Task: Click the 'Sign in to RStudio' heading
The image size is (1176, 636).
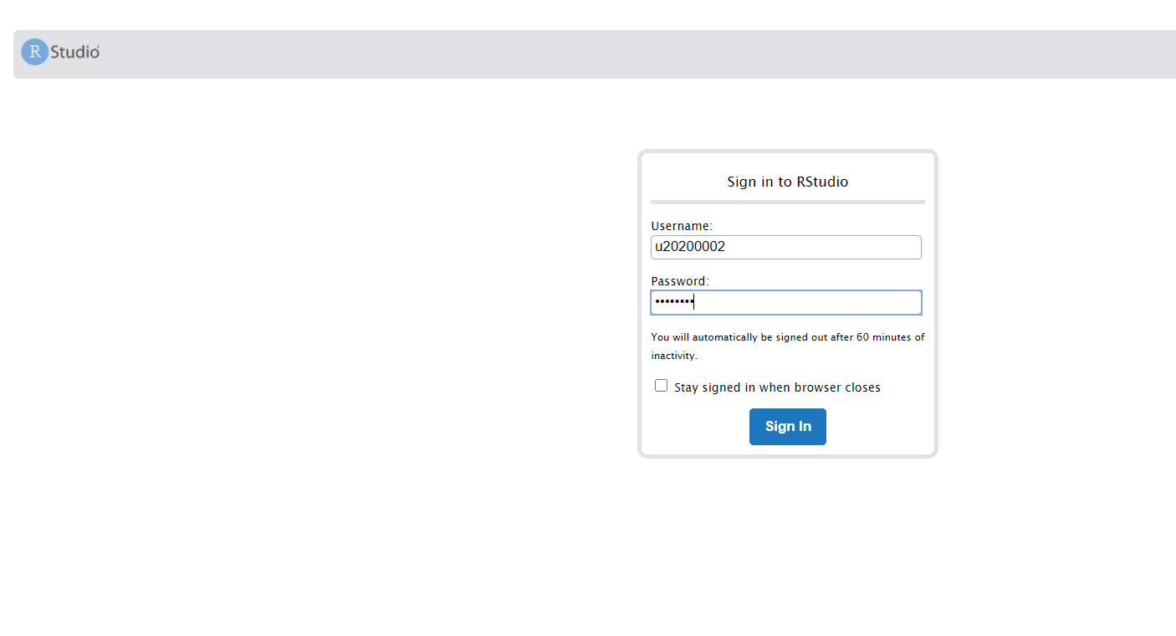Action: pos(788,182)
